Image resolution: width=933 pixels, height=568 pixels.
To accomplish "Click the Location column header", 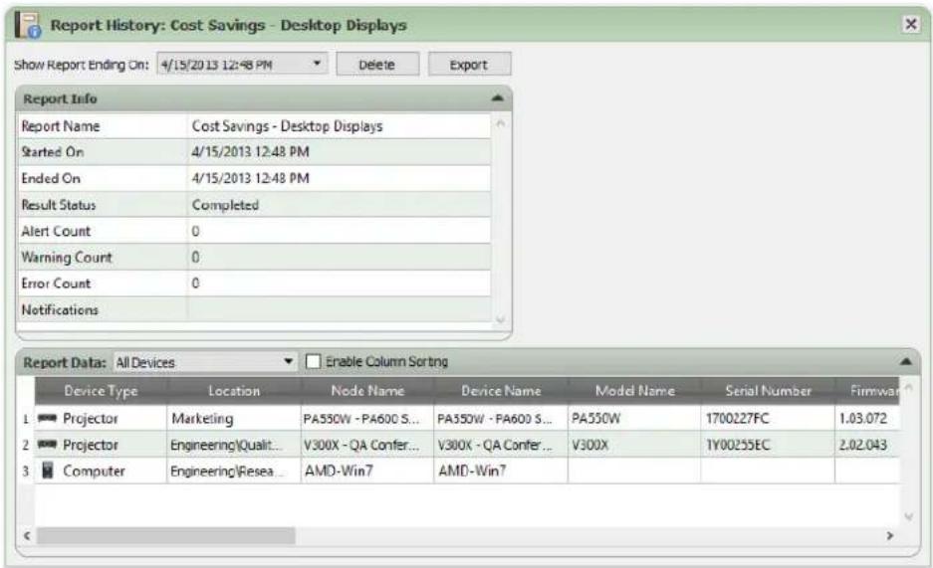I will (234, 390).
